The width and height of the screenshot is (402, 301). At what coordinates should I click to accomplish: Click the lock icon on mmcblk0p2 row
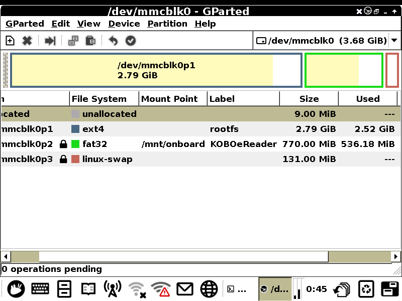click(x=63, y=144)
